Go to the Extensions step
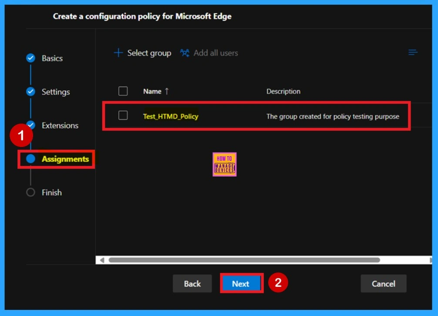 coord(60,125)
